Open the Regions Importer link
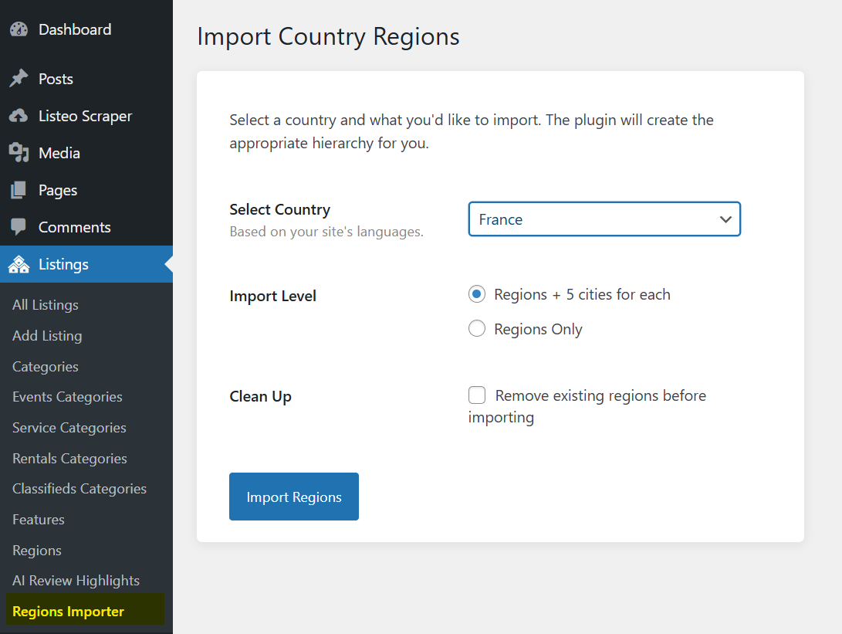The height and width of the screenshot is (634, 842). pyautogui.click(x=69, y=612)
